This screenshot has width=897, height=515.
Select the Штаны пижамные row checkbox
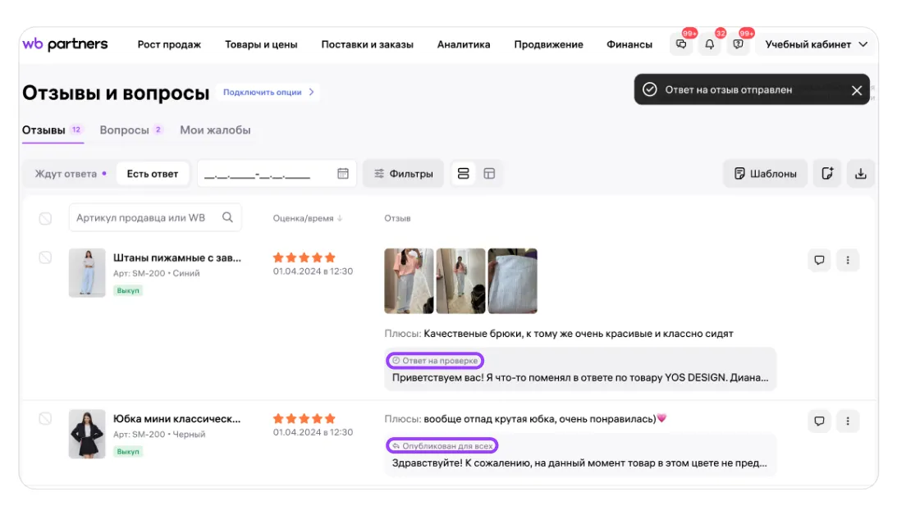(x=45, y=257)
